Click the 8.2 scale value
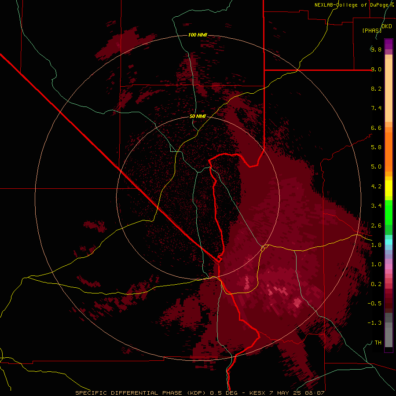This screenshot has height=396, width=396. click(x=376, y=88)
